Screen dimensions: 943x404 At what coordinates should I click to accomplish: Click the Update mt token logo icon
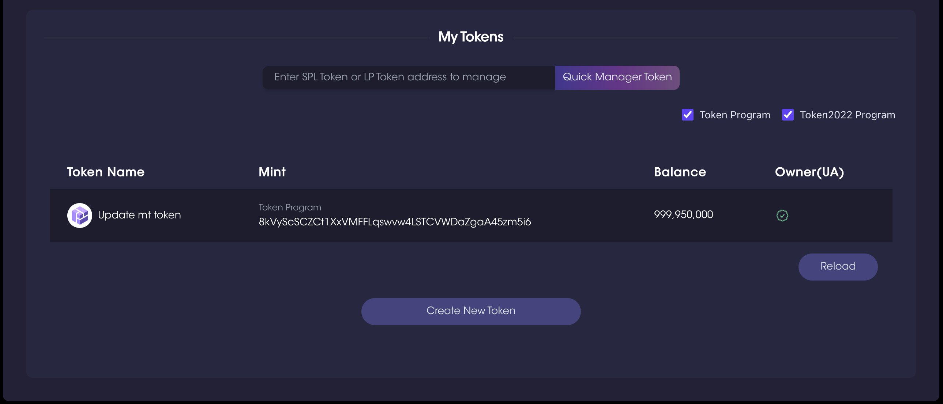pyautogui.click(x=79, y=216)
